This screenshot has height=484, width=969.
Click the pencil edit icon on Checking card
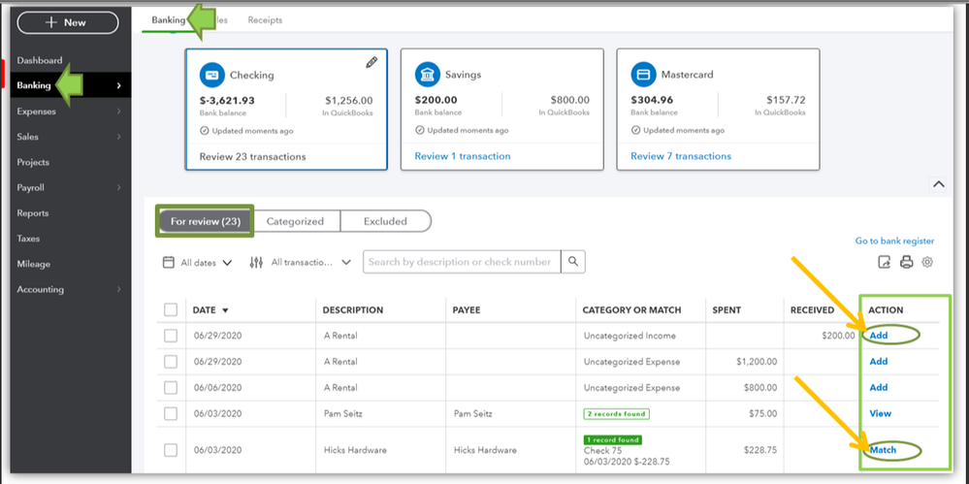coord(371,62)
